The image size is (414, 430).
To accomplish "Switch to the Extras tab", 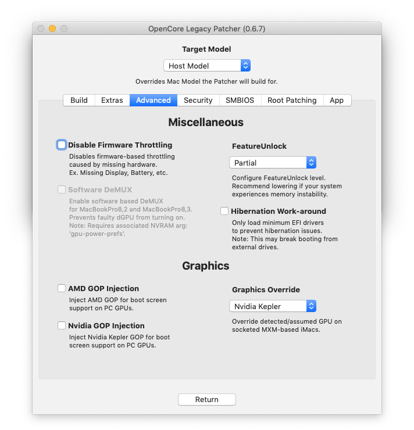I will pyautogui.click(x=112, y=100).
